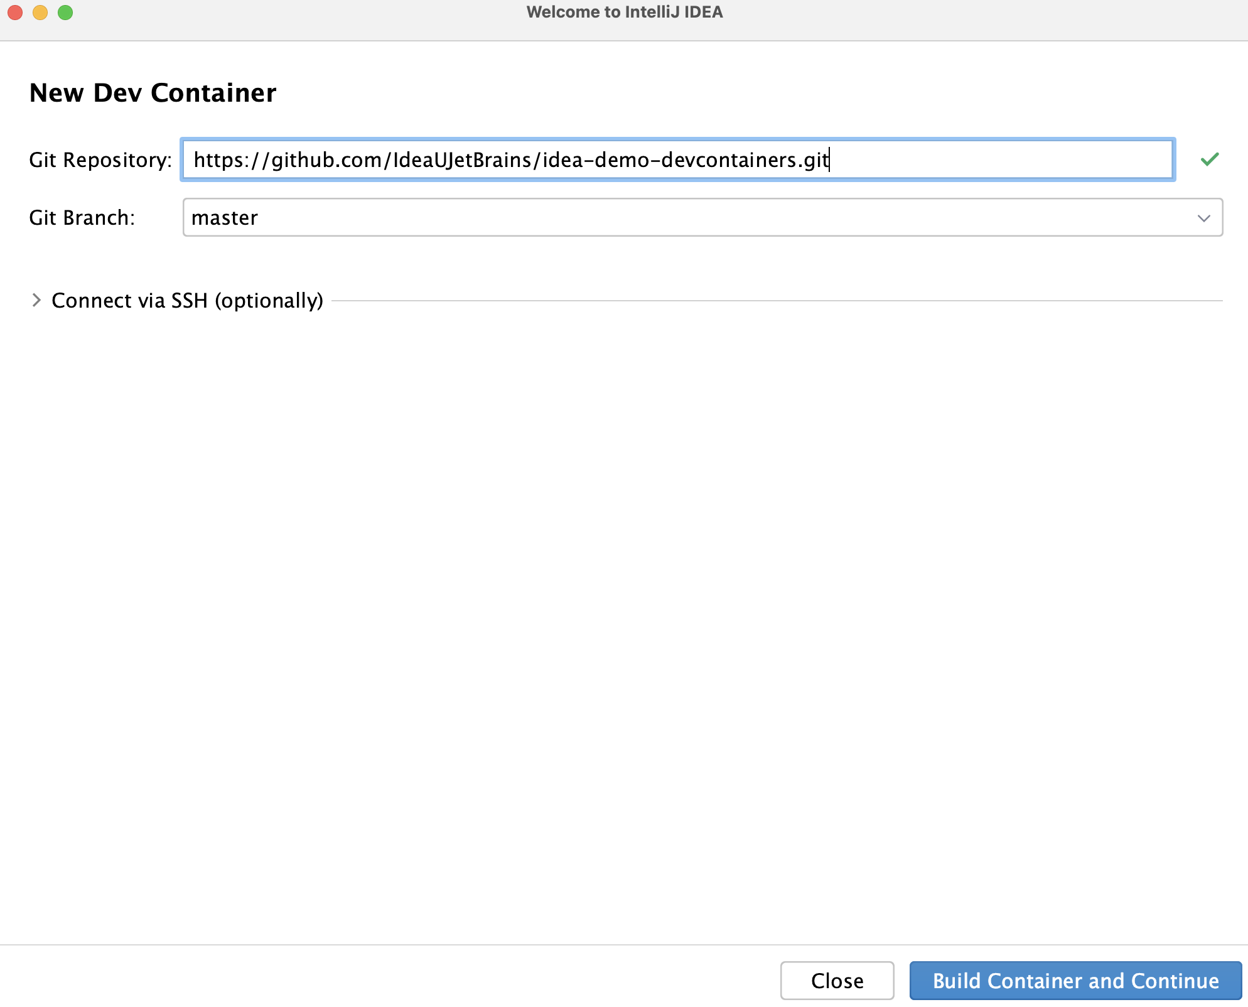Image resolution: width=1248 pixels, height=1007 pixels.
Task: Click the Close button
Action: tap(837, 980)
